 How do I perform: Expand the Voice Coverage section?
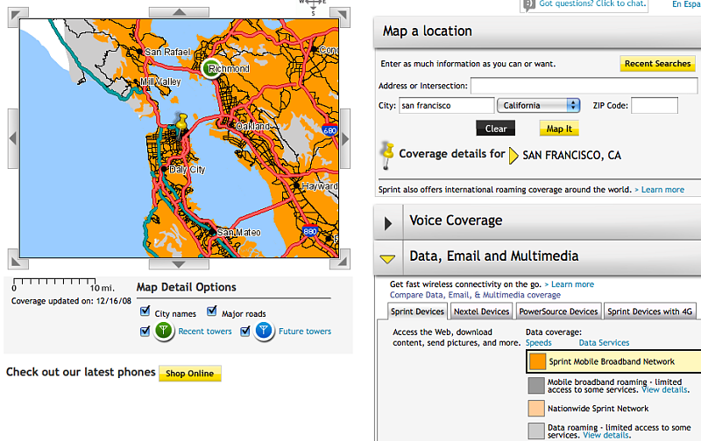pos(388,223)
